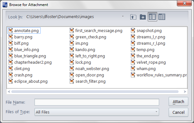Screen dimensions: 194x123
Task: Select the annotate.png file icon
Action: tap(11, 30)
